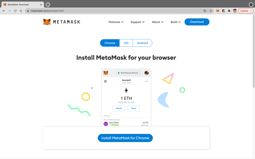Bookmark this page with the star icon
This screenshot has width=255, height=159.
click(x=211, y=11)
